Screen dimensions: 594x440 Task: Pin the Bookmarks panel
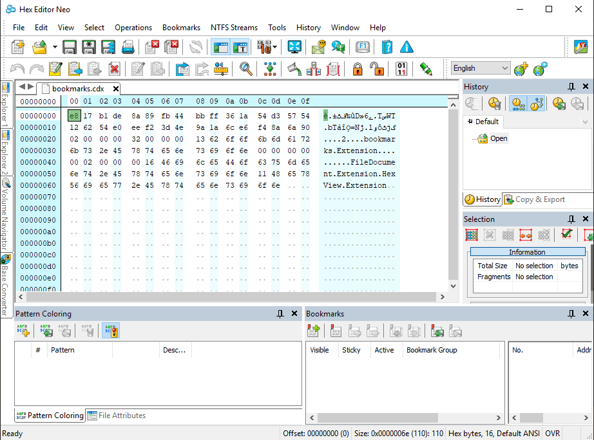point(571,314)
